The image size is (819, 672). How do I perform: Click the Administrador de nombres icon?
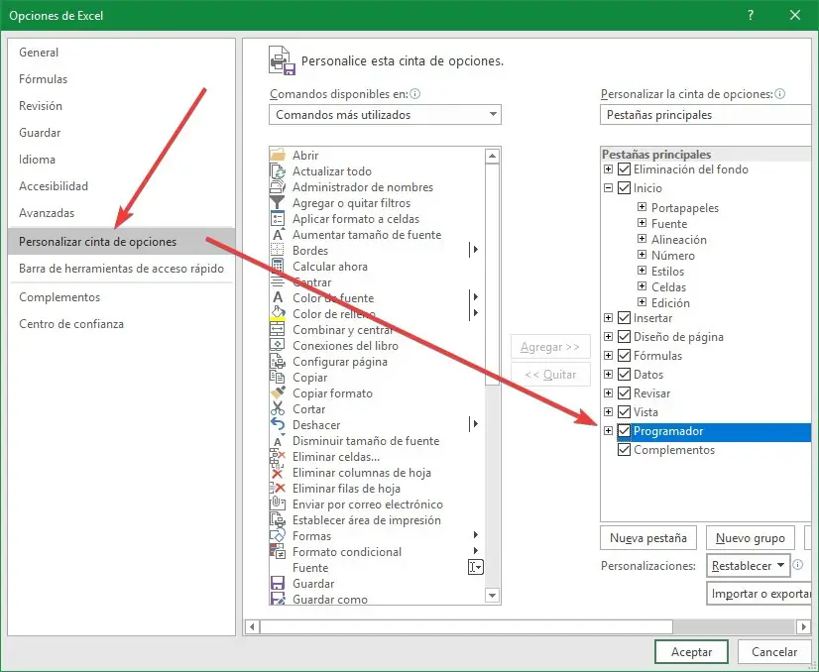(278, 187)
